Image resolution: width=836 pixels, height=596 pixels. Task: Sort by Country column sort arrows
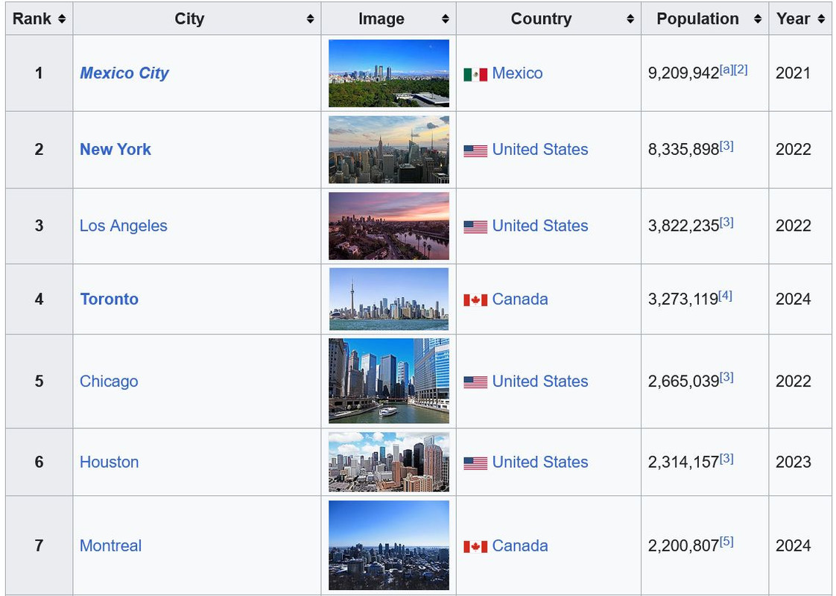[630, 19]
